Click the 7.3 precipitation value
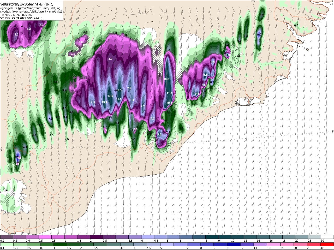The image size is (334, 250). pyautogui.click(x=93, y=102)
